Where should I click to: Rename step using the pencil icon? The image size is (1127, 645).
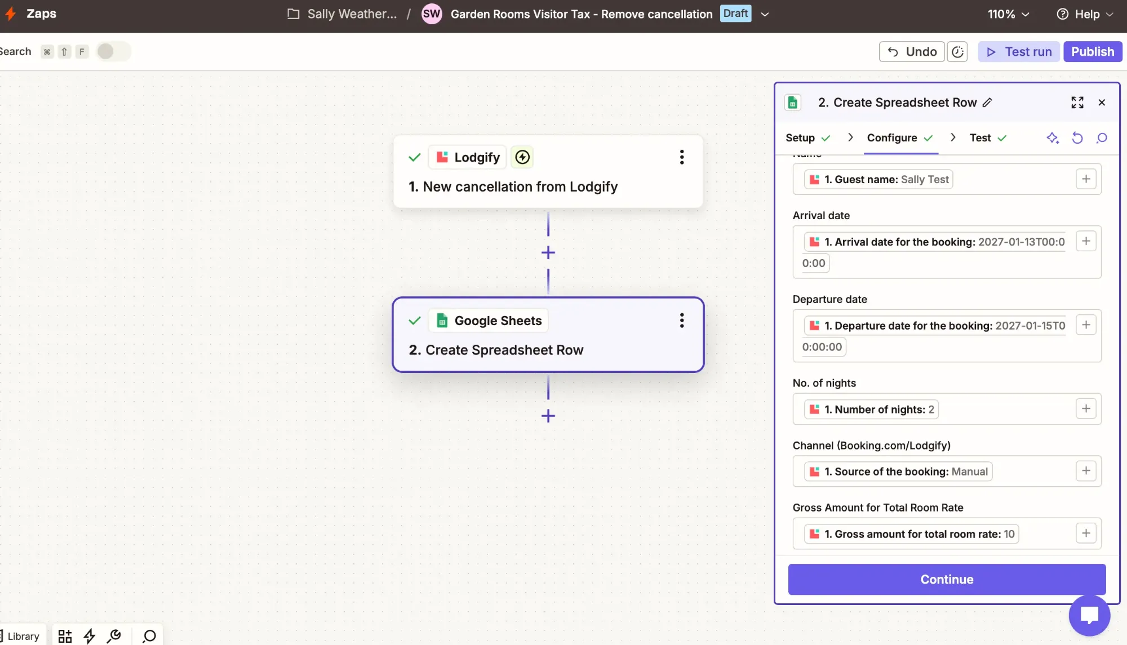[x=987, y=103]
